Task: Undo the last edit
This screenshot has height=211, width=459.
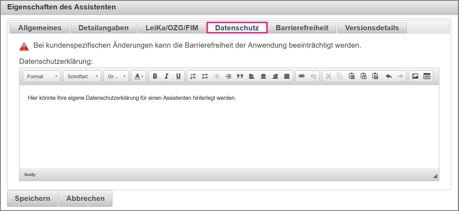Action: click(389, 76)
